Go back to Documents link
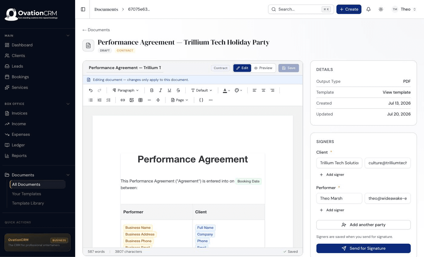 tap(96, 30)
